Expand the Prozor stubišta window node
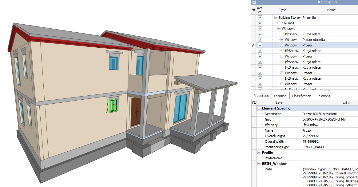The height and width of the screenshot is (187, 358). 282,40
